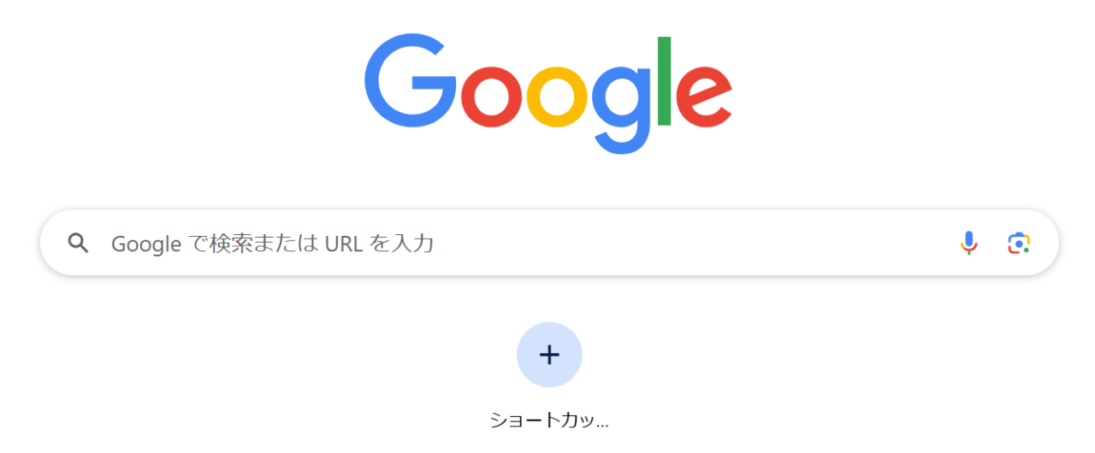1095x453 pixels.
Task: Start a voice search with the mic
Action: [968, 244]
